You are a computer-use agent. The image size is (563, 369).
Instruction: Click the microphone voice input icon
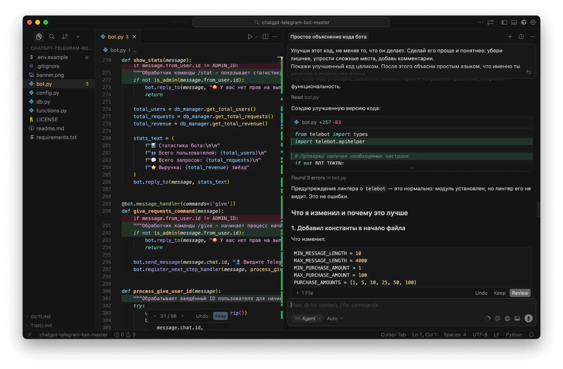528,318
